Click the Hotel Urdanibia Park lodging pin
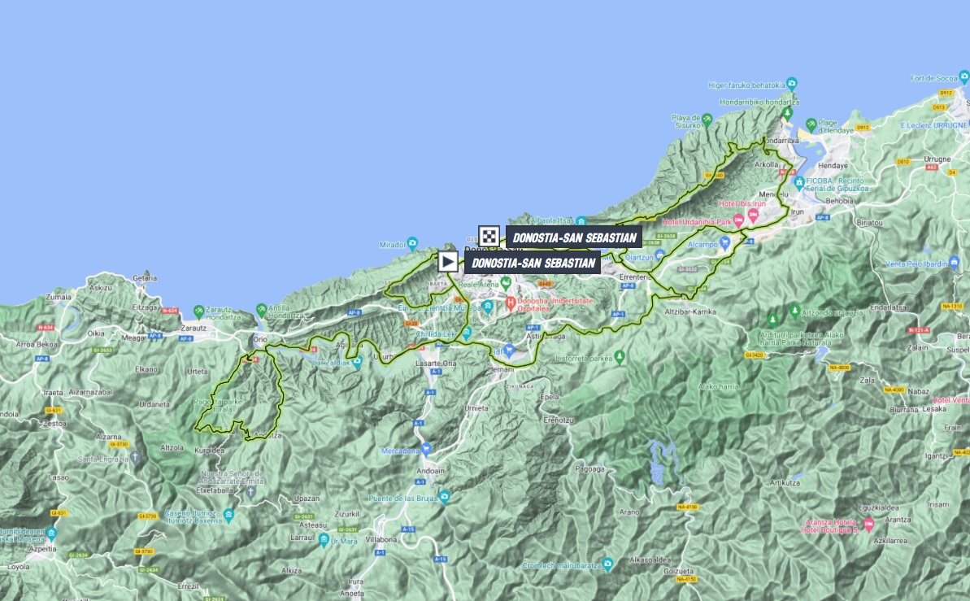This screenshot has width=970, height=601. pyautogui.click(x=738, y=221)
